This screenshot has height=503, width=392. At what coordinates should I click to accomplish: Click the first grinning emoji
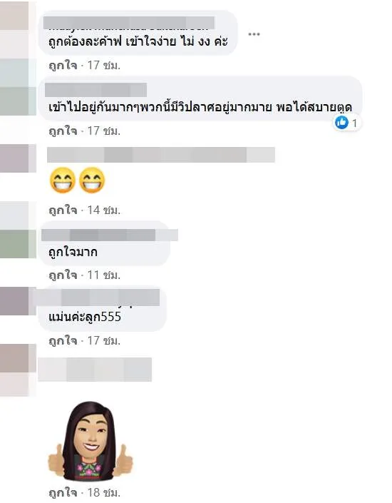pos(63,181)
